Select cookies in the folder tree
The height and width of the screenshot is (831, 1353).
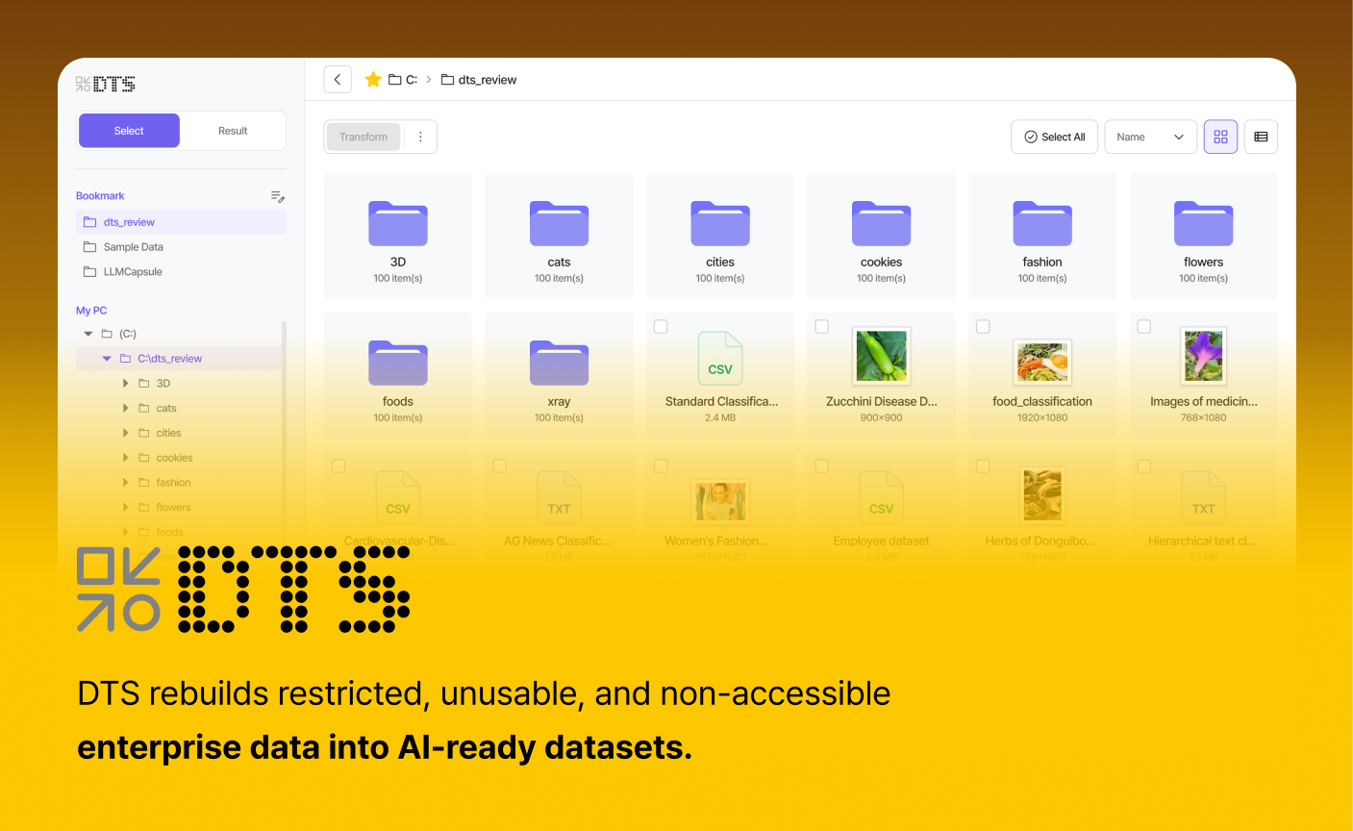tap(174, 458)
